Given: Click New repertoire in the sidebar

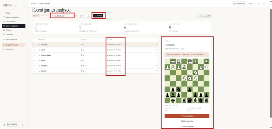Looking at the screenshot, I should click(x=14, y=39).
